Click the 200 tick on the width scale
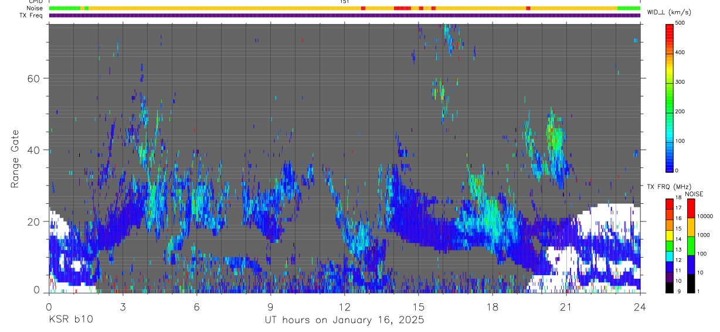 [x=680, y=111]
